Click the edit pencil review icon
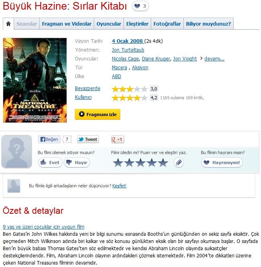 pyautogui.click(x=179, y=163)
